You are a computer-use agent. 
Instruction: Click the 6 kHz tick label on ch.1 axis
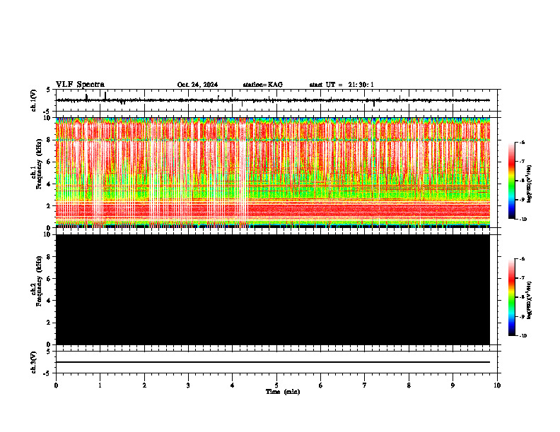point(49,162)
